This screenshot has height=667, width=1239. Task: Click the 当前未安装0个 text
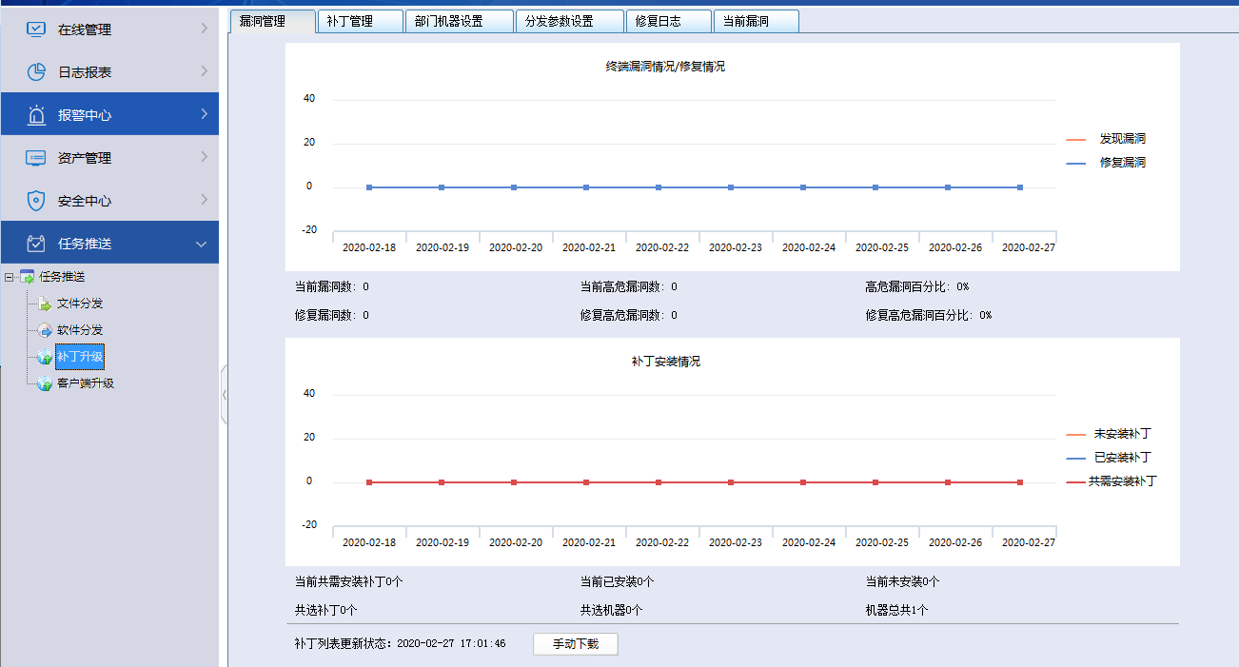(903, 581)
